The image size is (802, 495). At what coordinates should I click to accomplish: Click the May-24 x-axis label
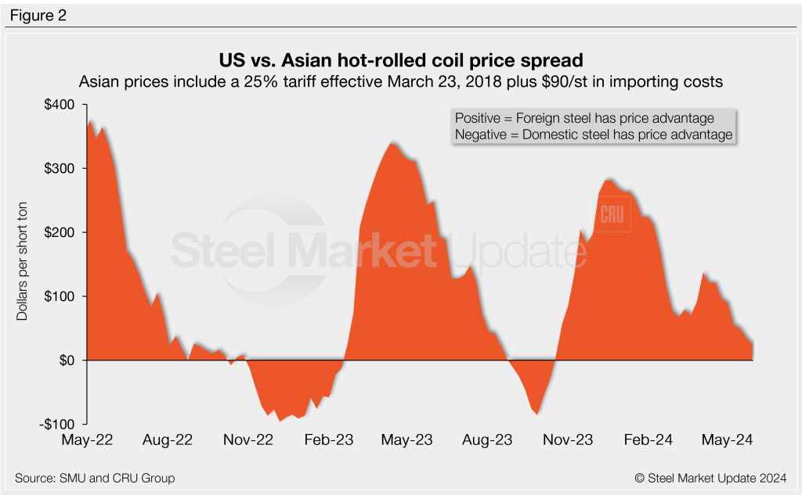pos(728,440)
